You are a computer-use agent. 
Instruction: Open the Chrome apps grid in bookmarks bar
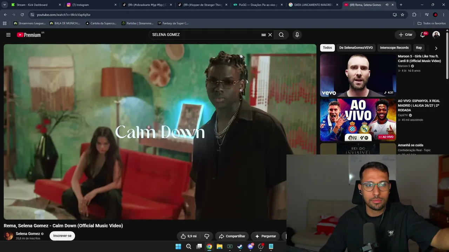(x=5, y=23)
